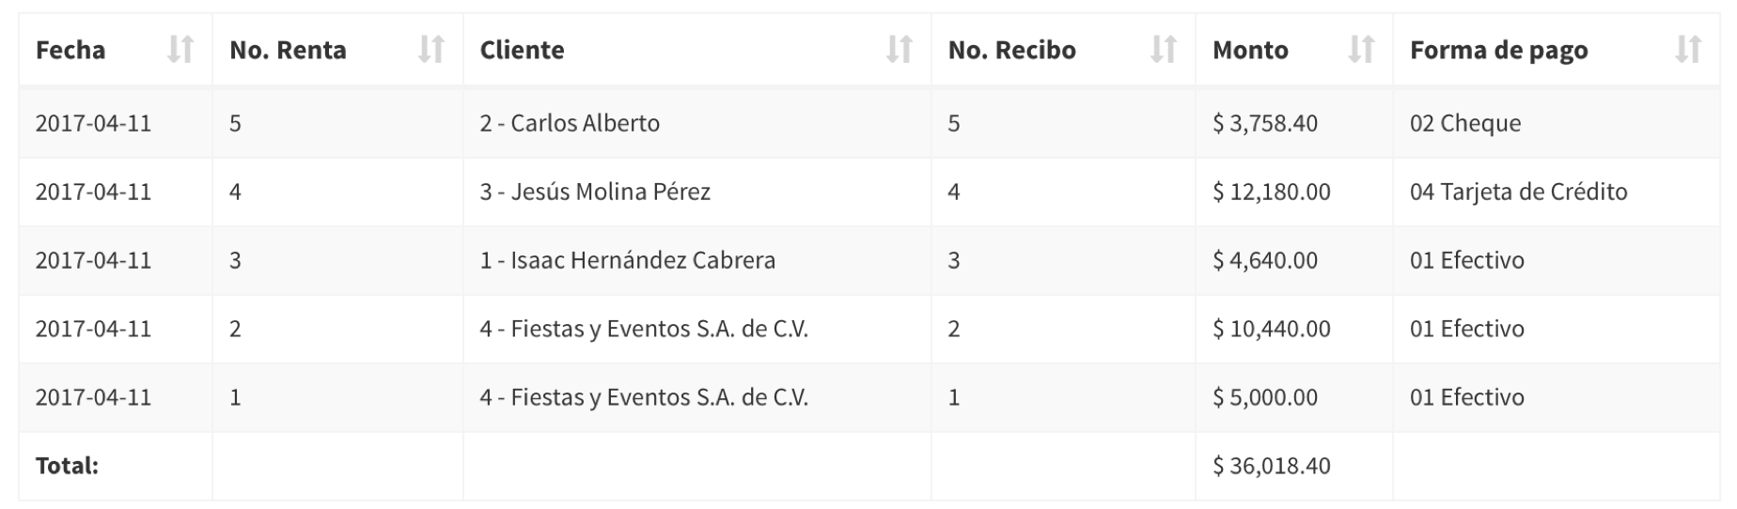
Task: Click Fiestas y Eventos row with receipt 2
Action: point(869,329)
